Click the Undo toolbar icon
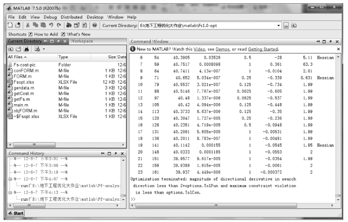Viewport: 348px width, 222px height. pyautogui.click(x=51, y=25)
